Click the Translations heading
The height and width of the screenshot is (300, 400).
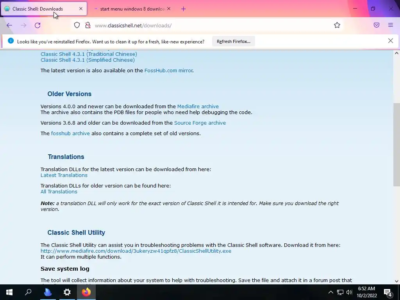66,157
